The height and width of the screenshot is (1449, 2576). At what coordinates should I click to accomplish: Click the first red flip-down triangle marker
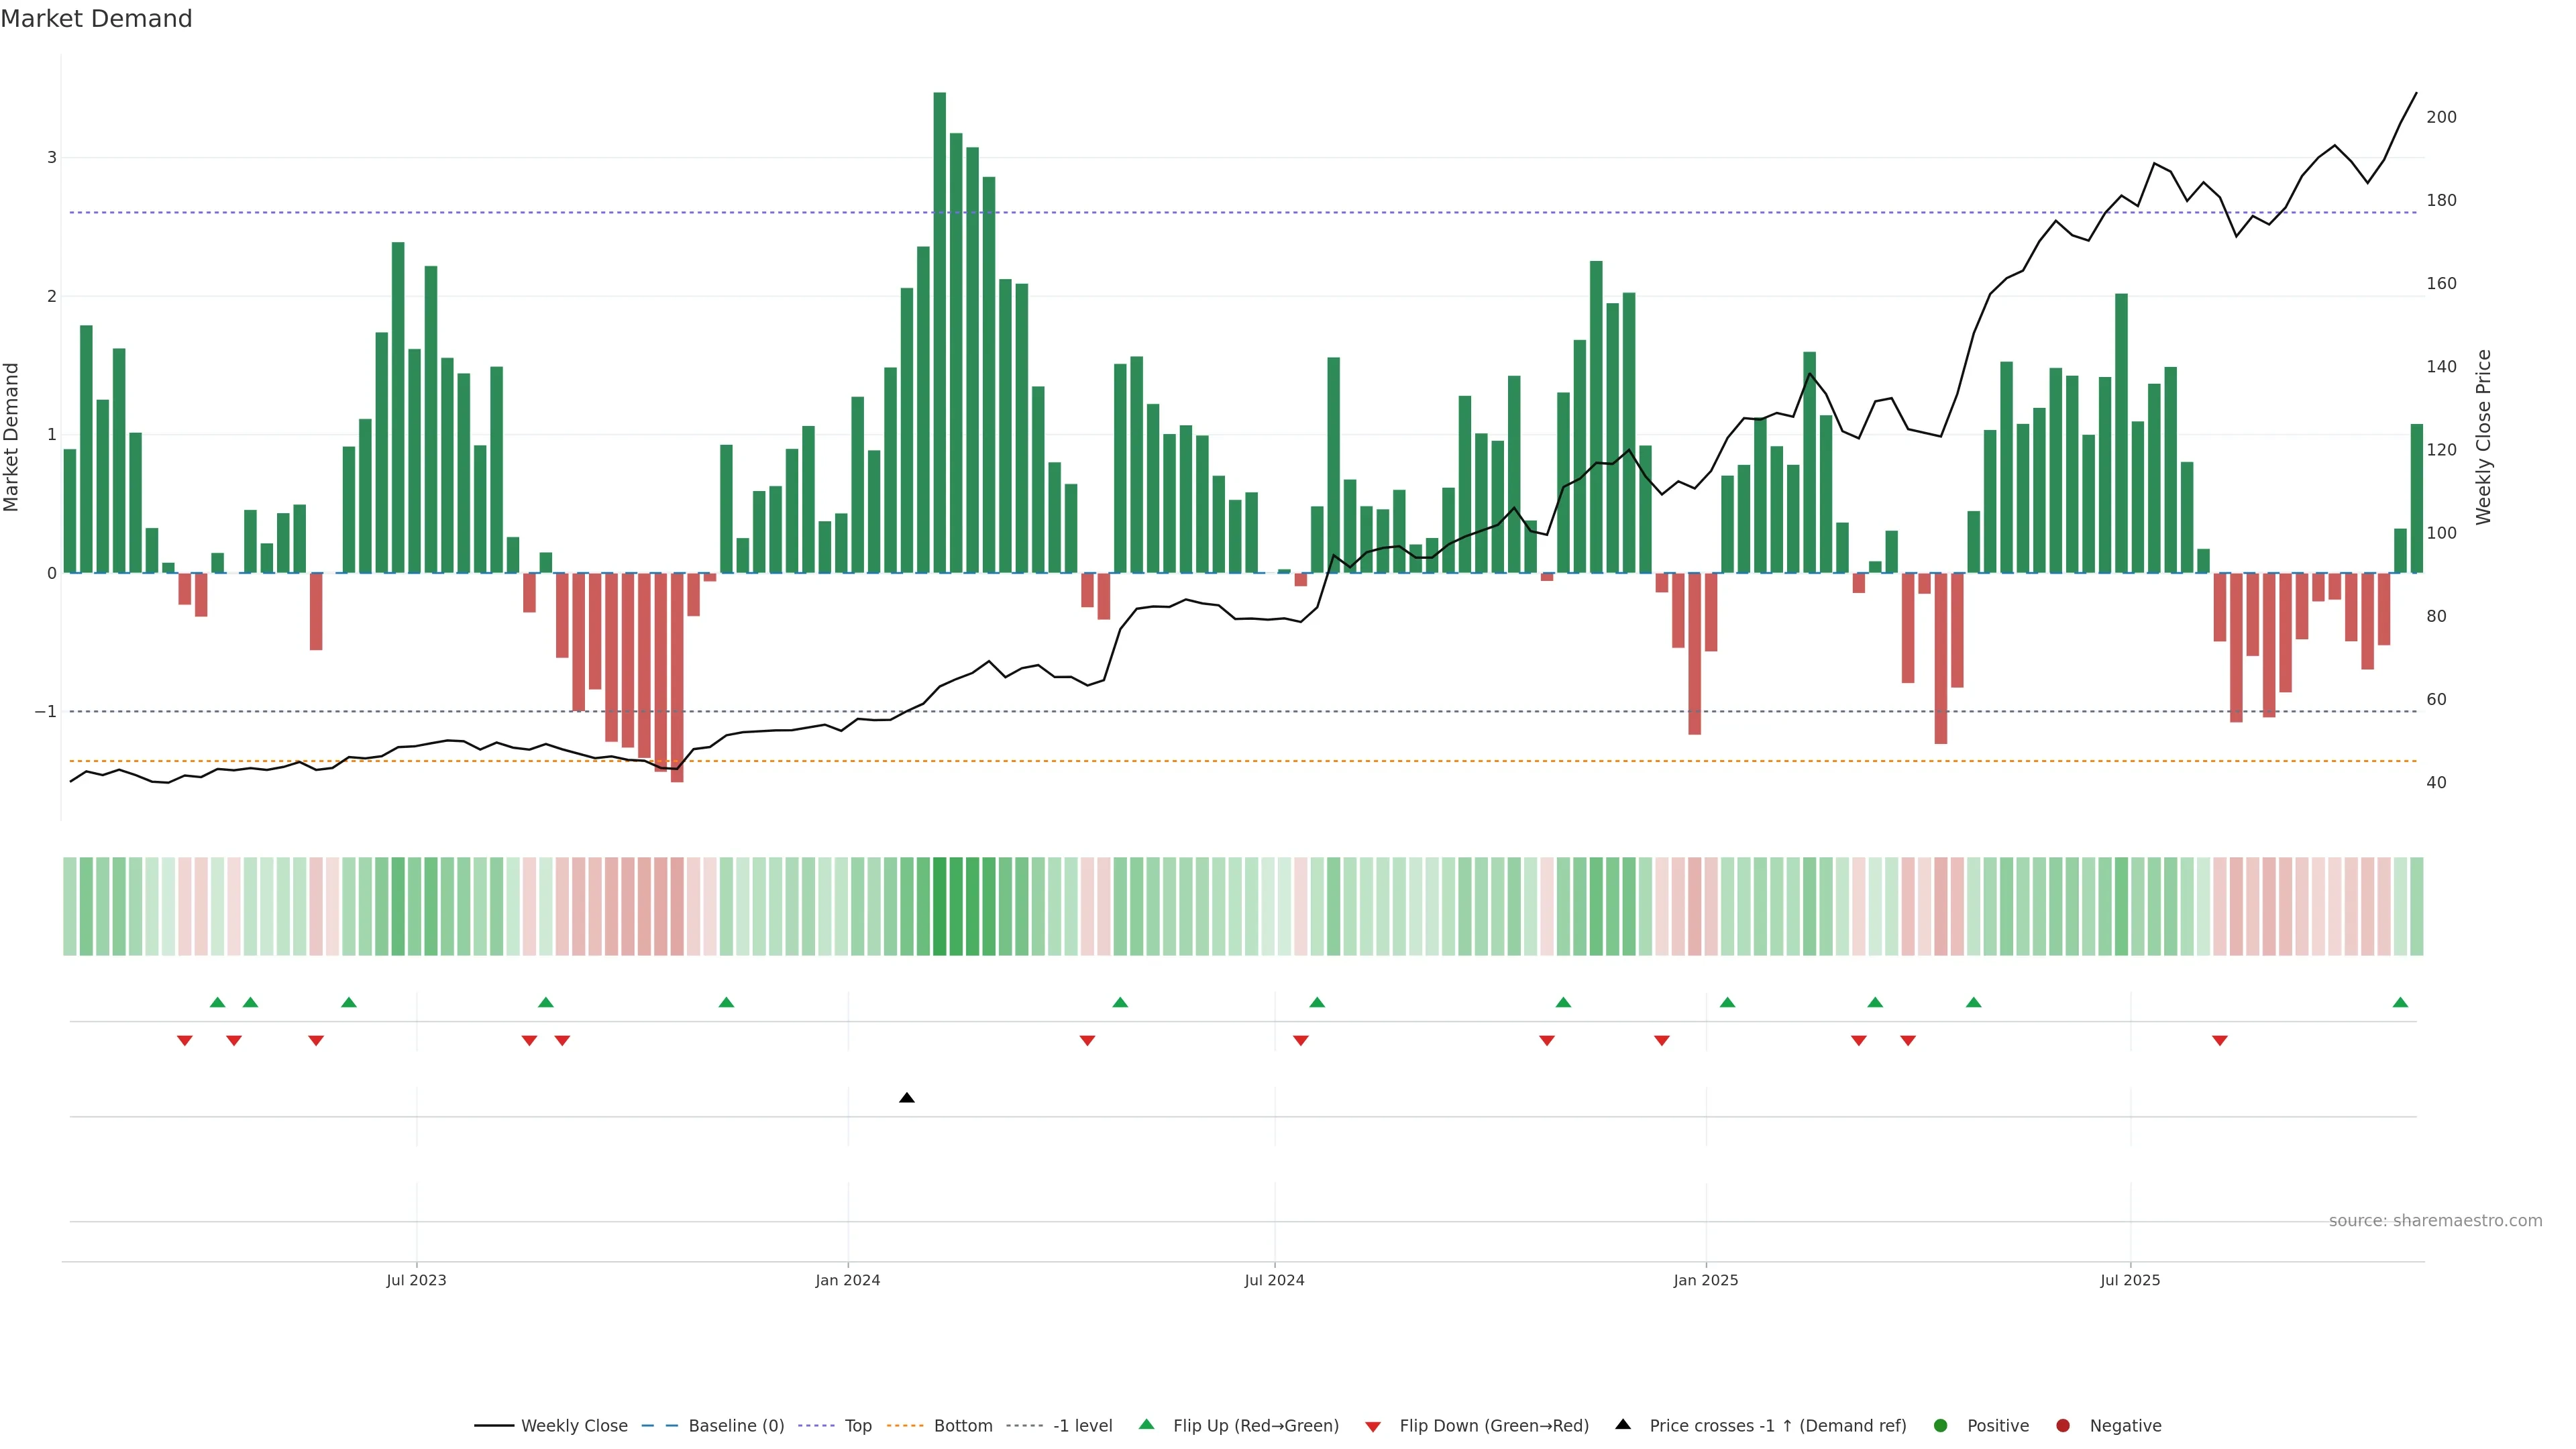tap(184, 1041)
